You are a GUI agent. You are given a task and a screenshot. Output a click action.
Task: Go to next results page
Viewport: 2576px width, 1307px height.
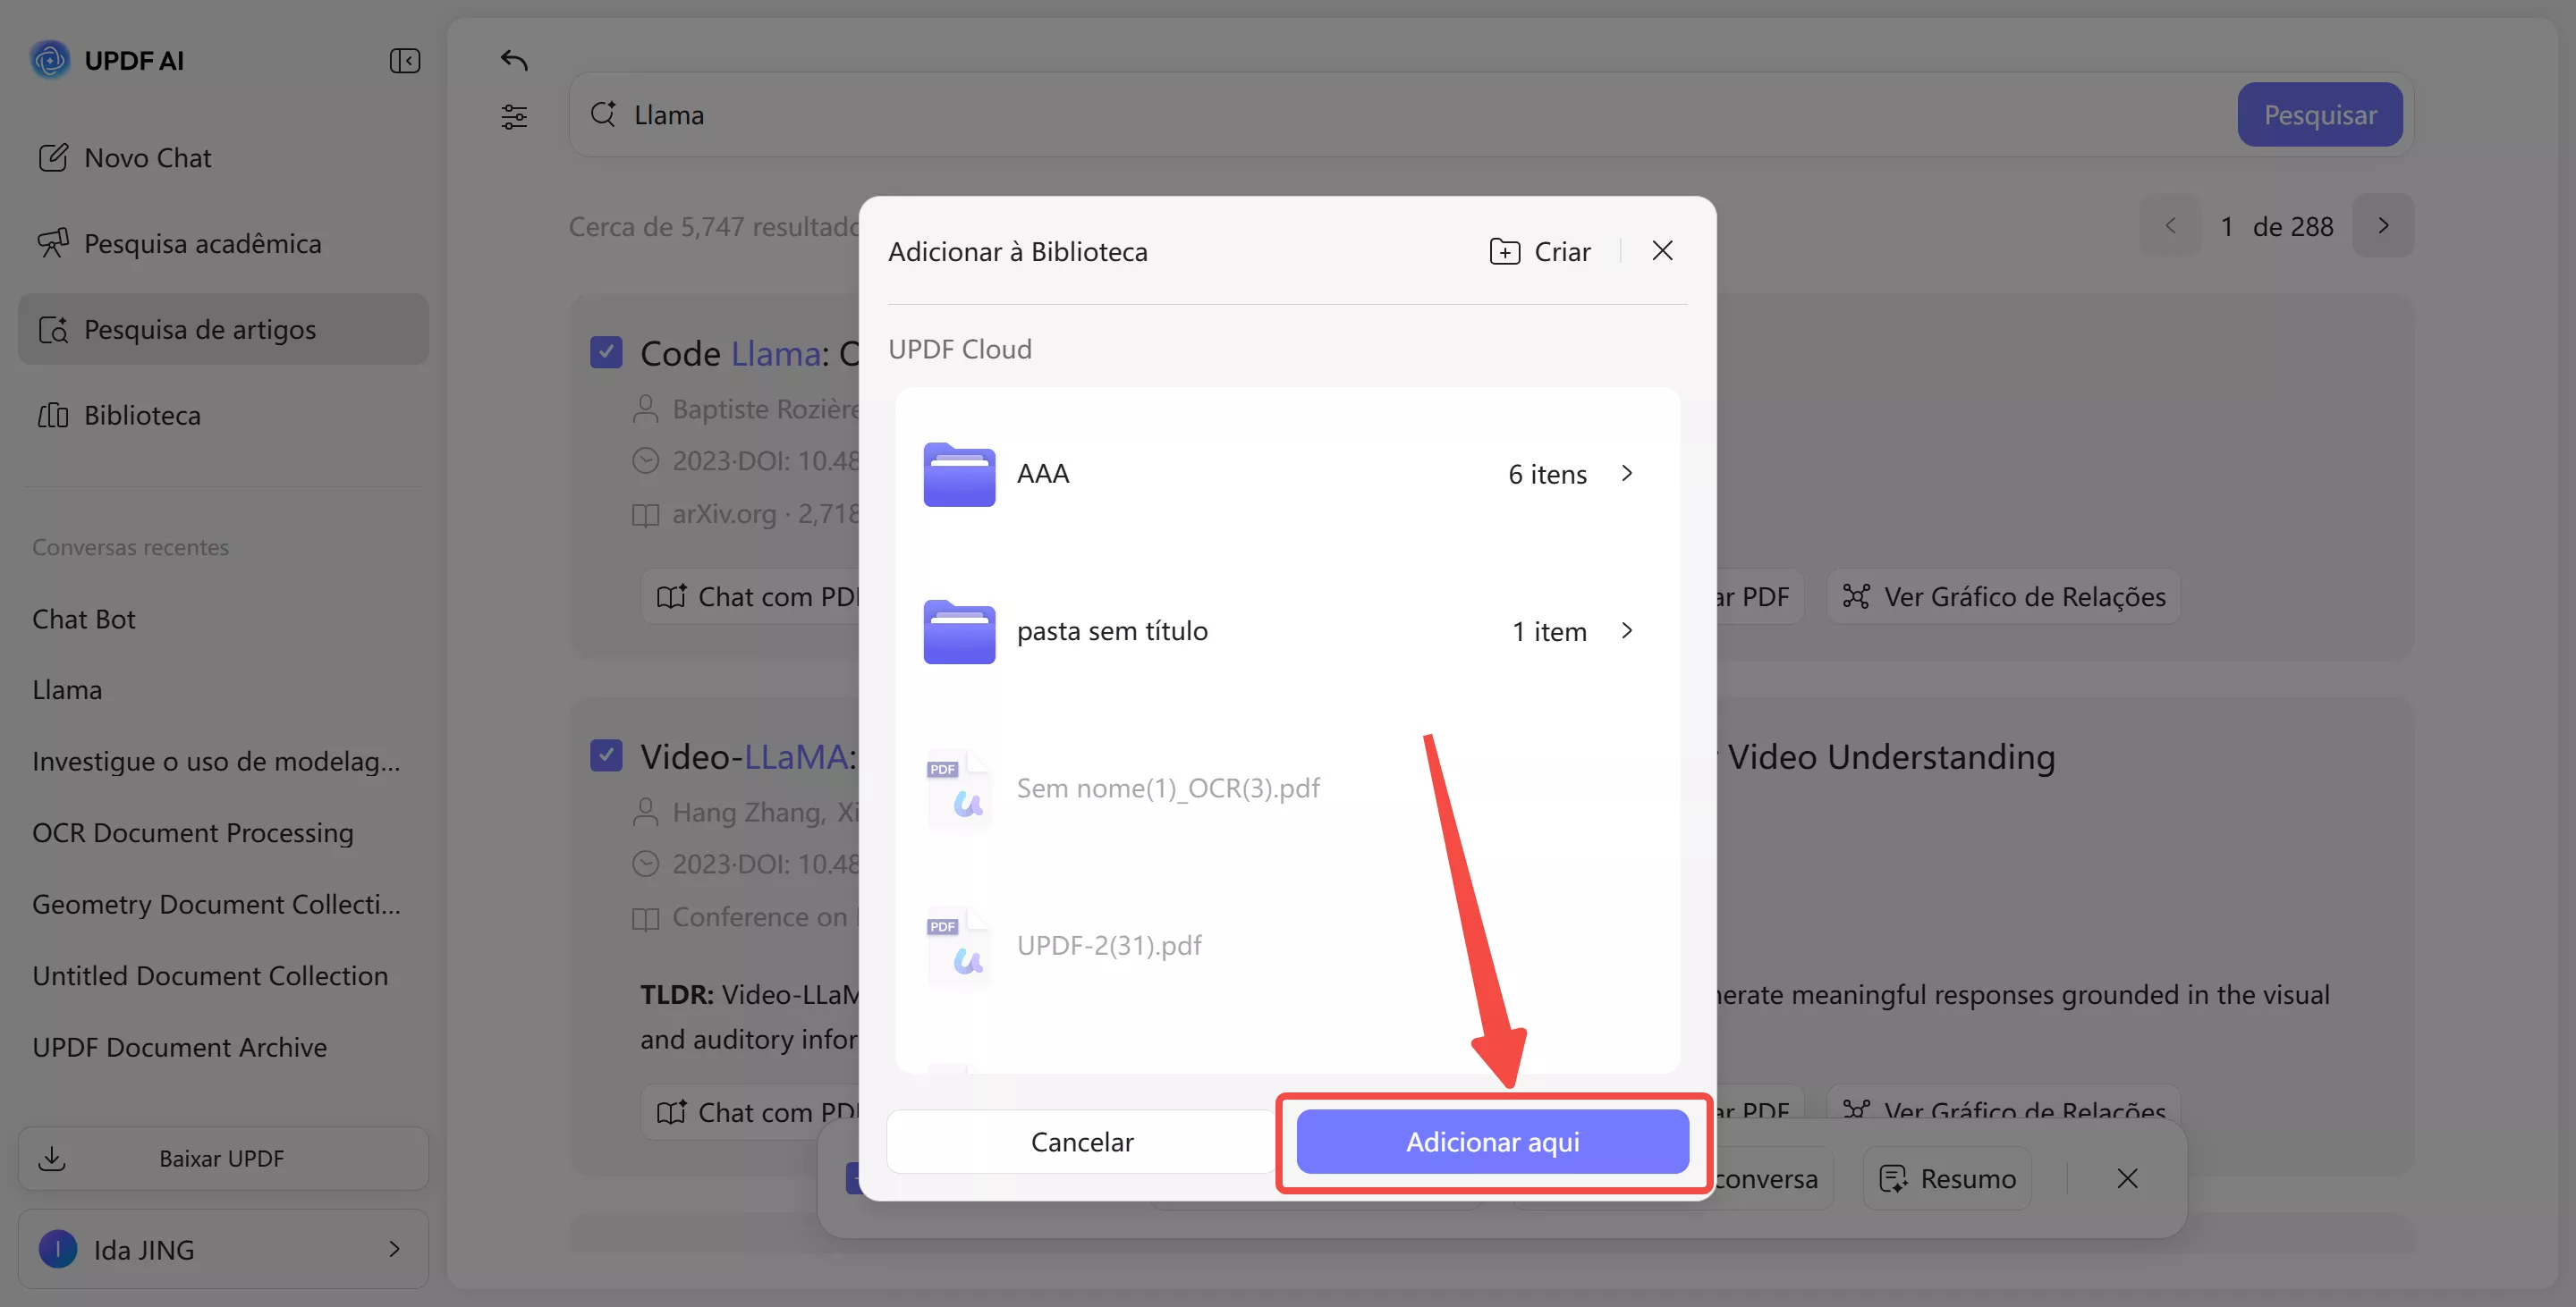[x=2383, y=226]
